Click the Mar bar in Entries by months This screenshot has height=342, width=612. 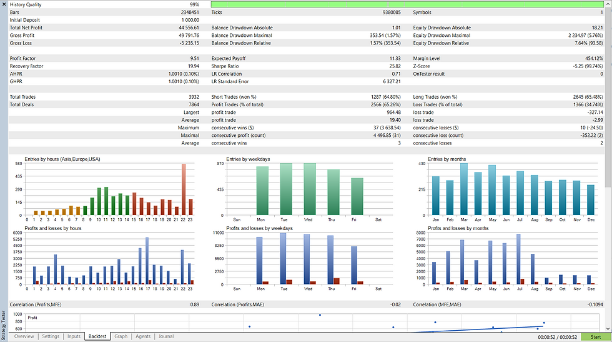click(x=464, y=189)
